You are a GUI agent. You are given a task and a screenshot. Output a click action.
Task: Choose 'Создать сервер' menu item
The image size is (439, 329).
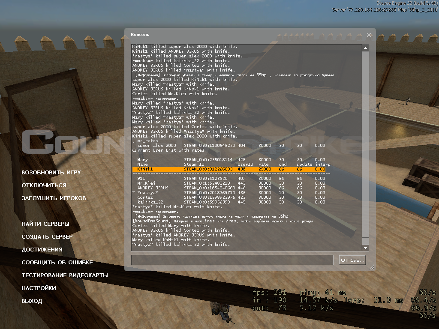click(47, 236)
